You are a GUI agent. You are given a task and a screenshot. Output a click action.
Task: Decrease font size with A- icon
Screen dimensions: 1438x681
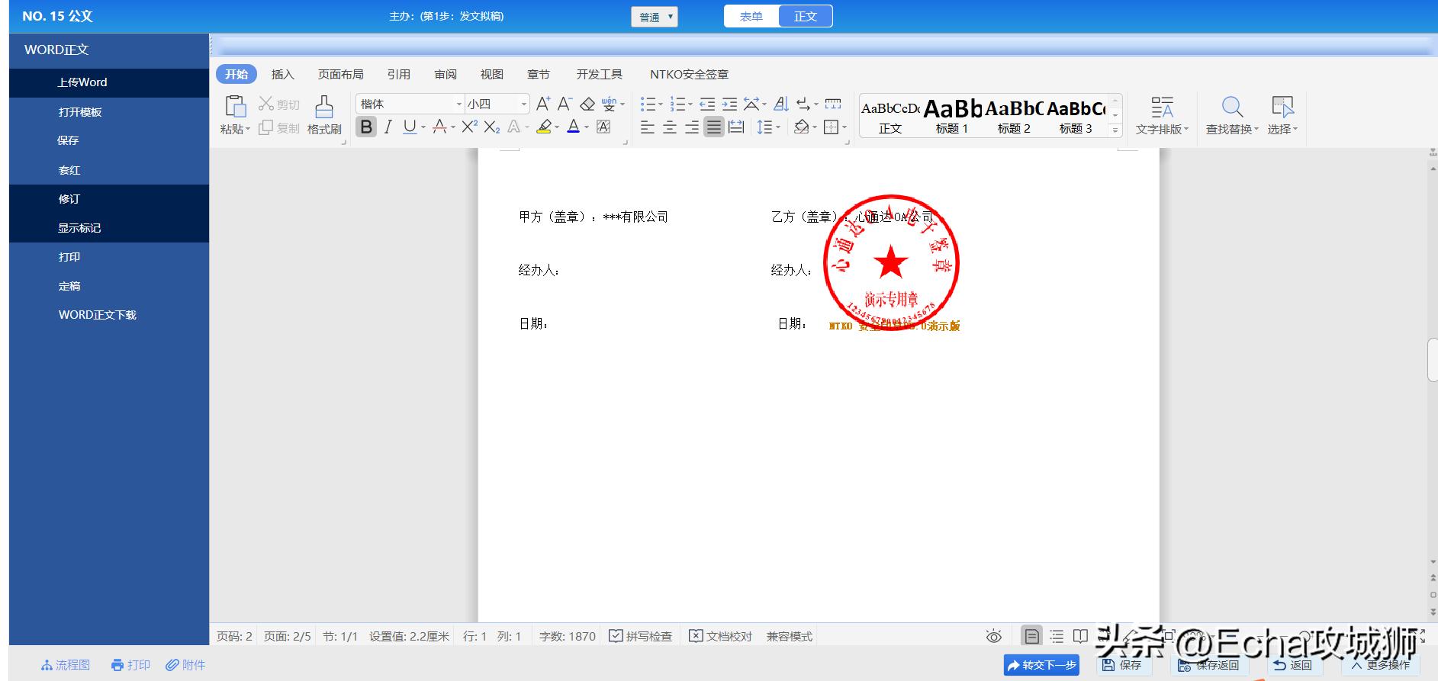coord(565,104)
